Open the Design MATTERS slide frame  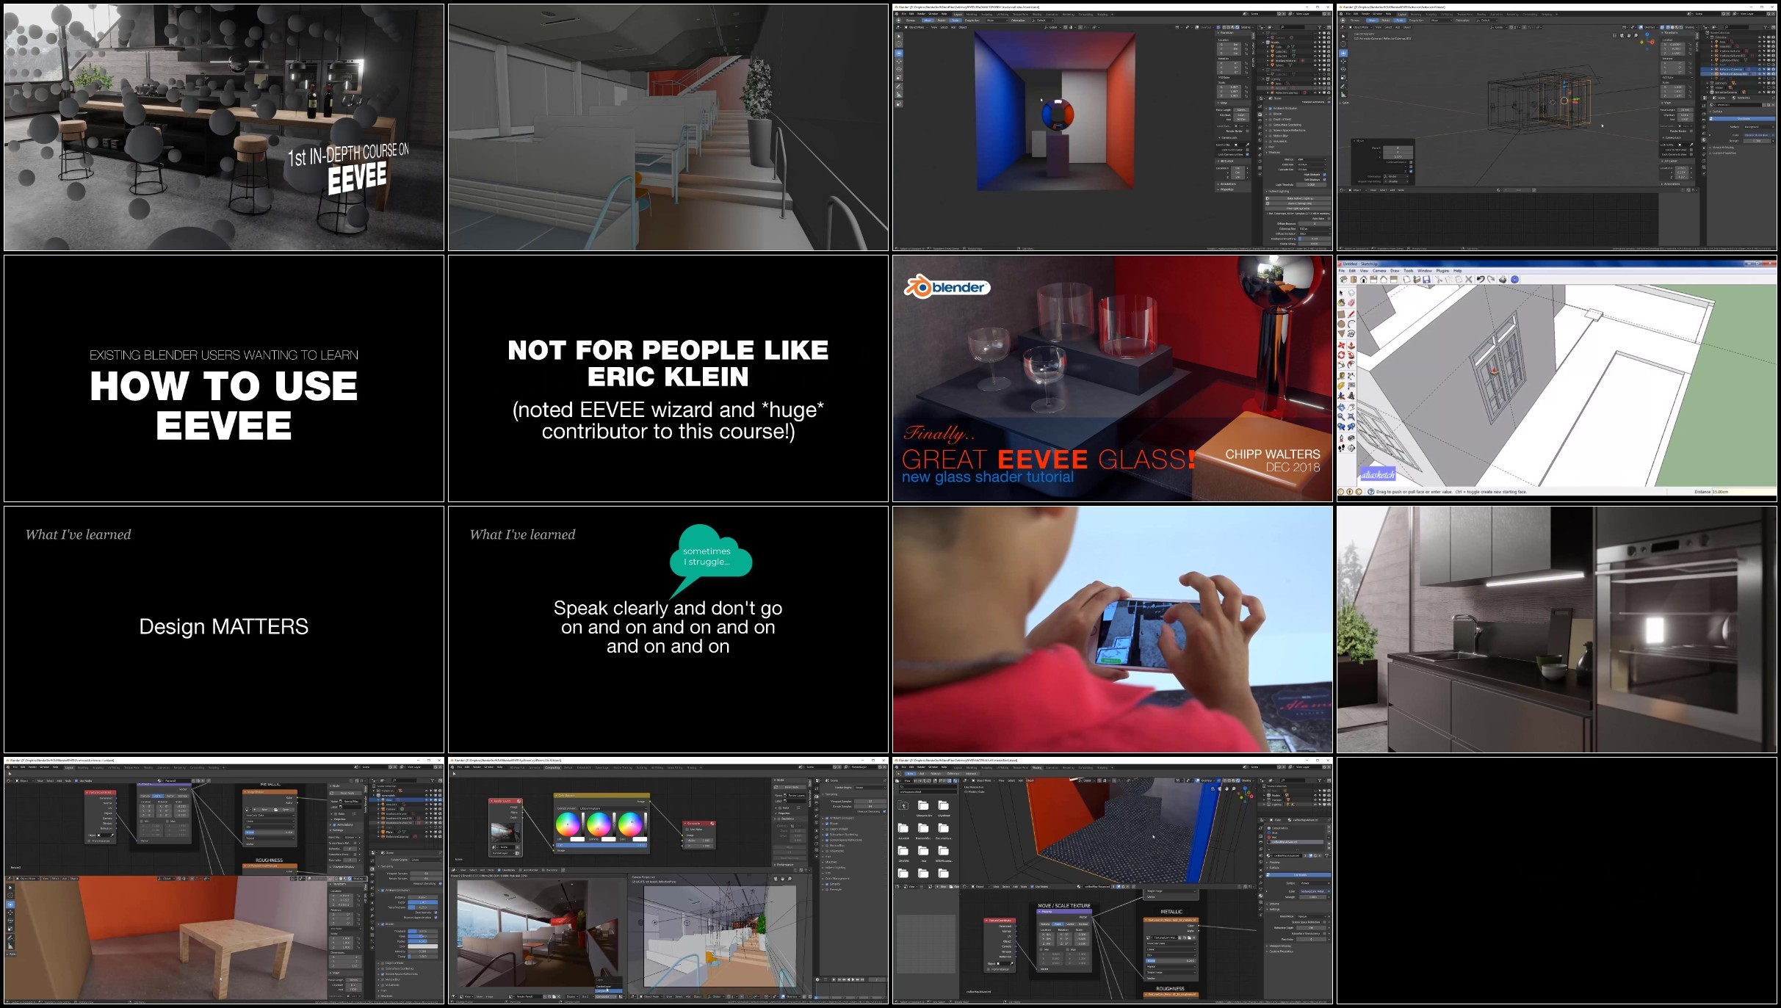click(224, 629)
